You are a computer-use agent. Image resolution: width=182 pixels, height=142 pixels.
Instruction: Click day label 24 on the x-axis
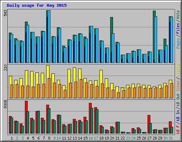pos(133,138)
